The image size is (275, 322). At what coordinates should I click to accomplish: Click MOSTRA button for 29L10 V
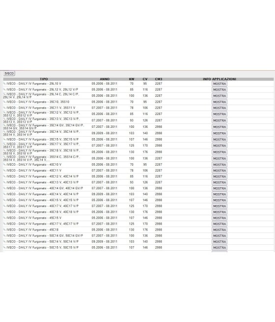(220, 84)
